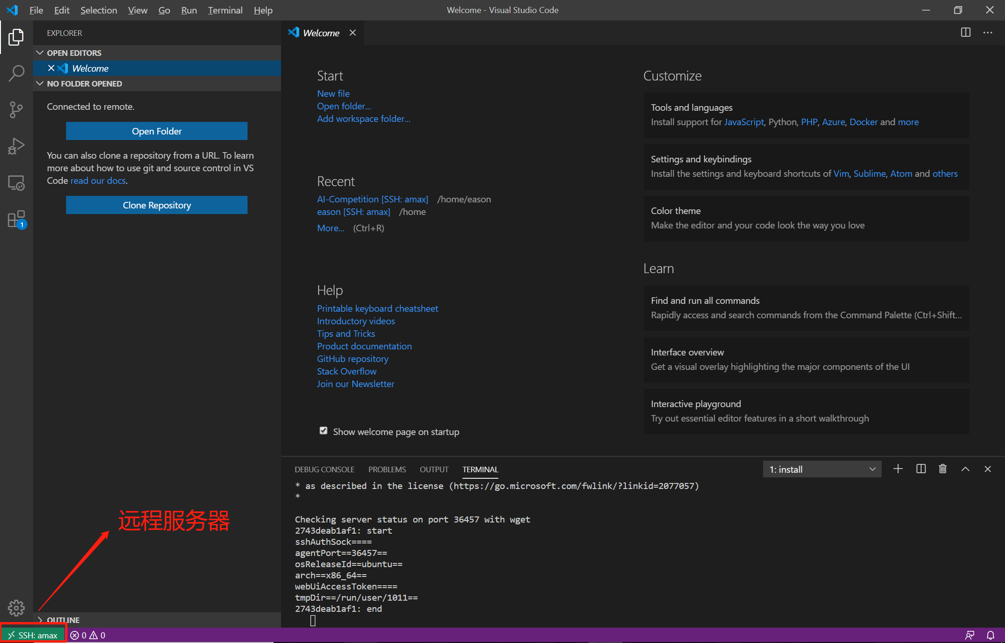
Task: Open the Extensions view
Action: [x=16, y=219]
